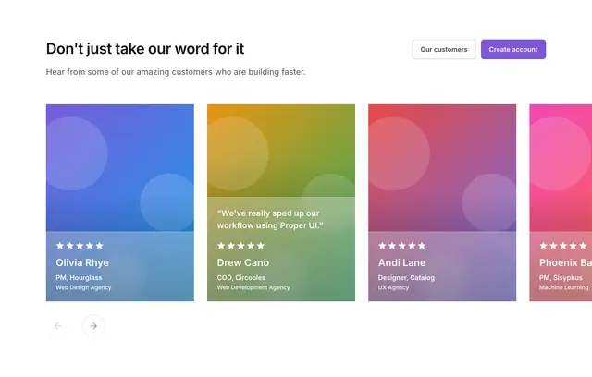Click the star rating on Phoenix card
The image size is (592, 377).
(x=563, y=246)
